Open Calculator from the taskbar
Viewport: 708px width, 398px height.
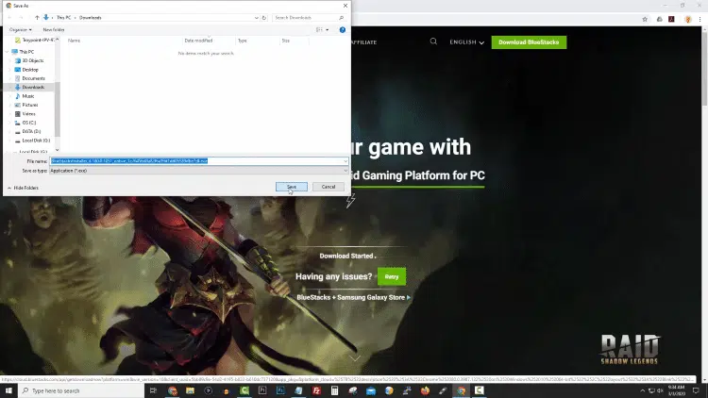click(x=334, y=390)
